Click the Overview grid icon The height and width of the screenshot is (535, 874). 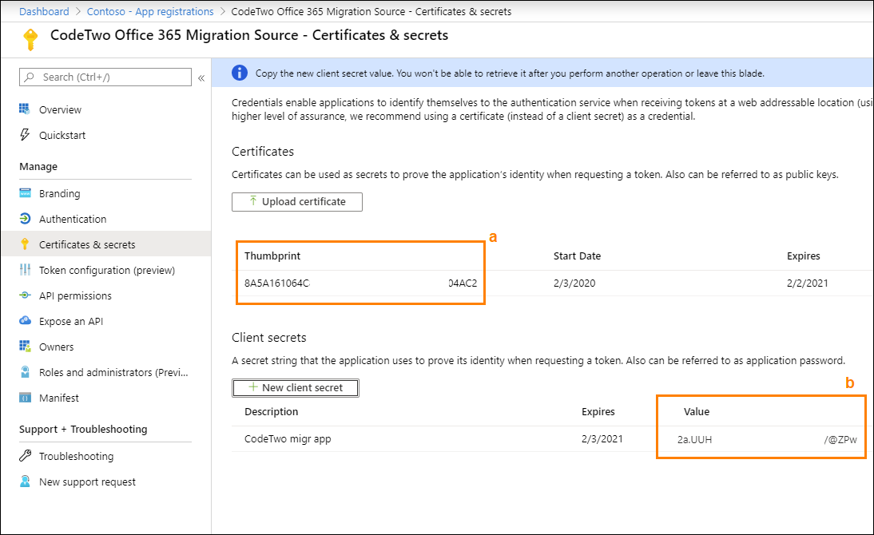pyautogui.click(x=25, y=109)
